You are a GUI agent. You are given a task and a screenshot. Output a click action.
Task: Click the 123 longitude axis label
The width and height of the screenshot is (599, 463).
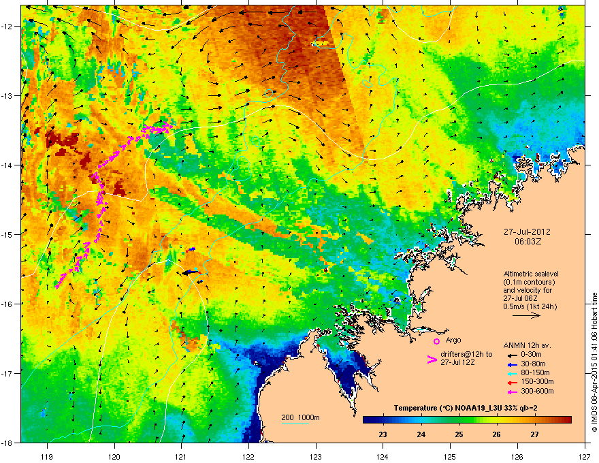316,456
